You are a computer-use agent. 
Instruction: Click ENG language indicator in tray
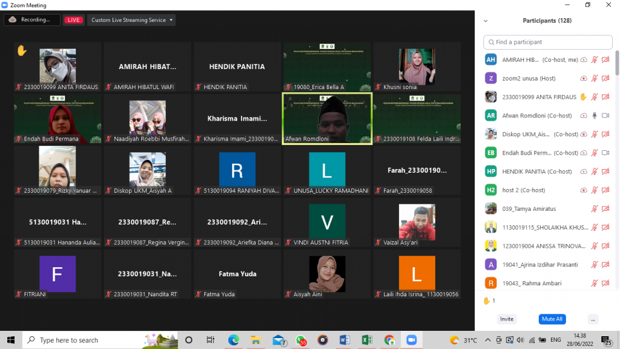[556, 340]
